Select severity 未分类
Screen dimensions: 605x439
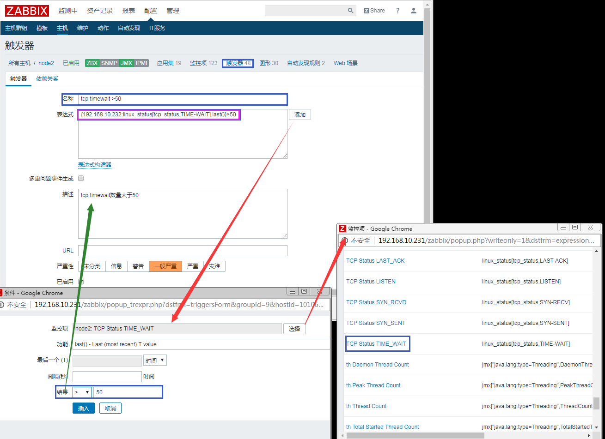point(92,266)
